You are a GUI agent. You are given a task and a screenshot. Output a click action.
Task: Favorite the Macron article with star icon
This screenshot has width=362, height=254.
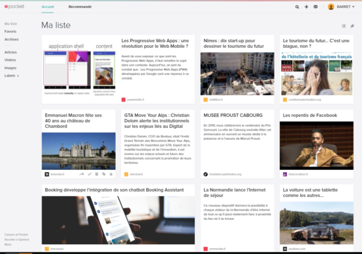111,174
